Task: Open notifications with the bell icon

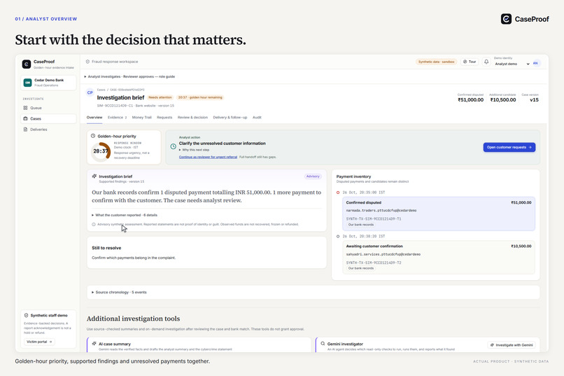Action: 486,62
